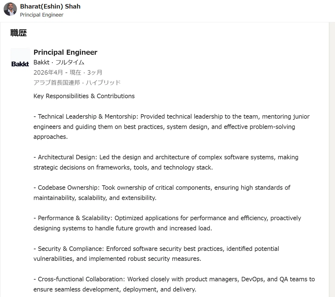Click Key Responsibilities & Contributions line
335x297 pixels.
pyautogui.click(x=84, y=96)
